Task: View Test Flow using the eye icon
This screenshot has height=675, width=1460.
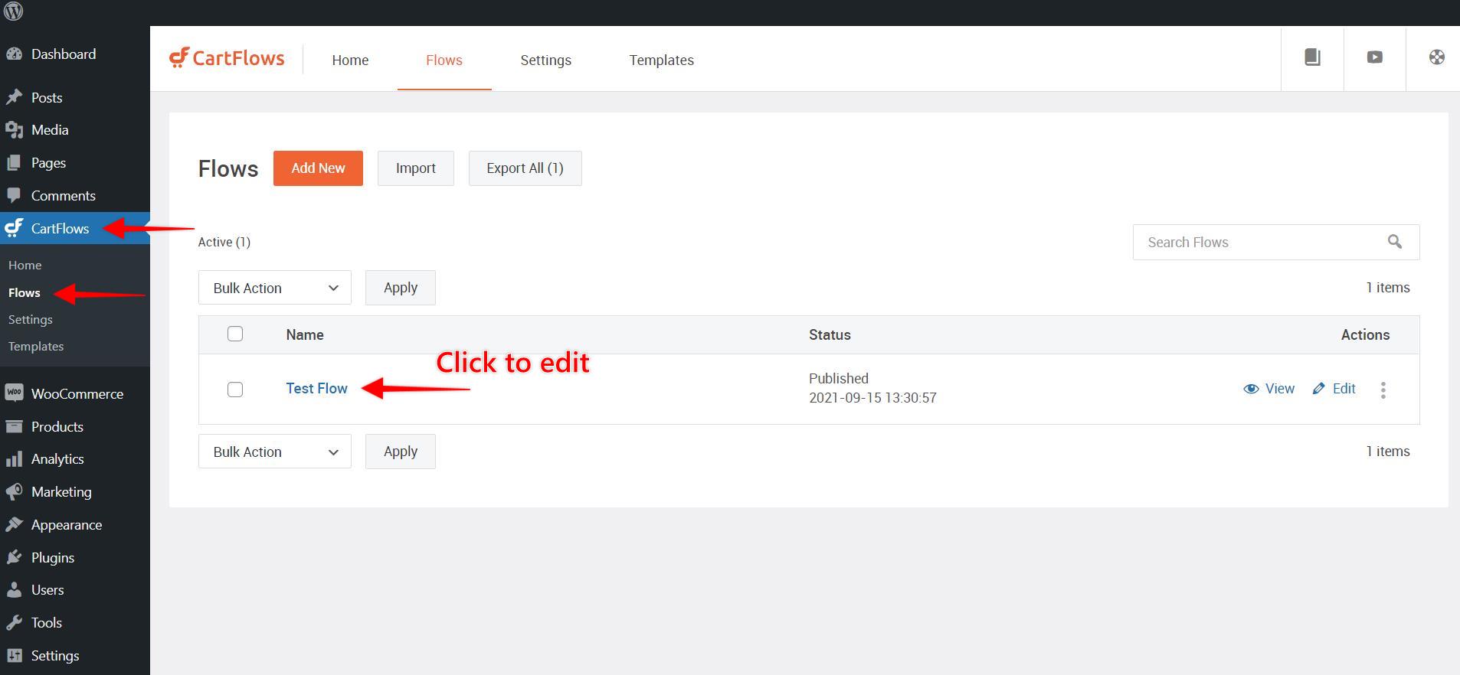Action: point(1268,389)
